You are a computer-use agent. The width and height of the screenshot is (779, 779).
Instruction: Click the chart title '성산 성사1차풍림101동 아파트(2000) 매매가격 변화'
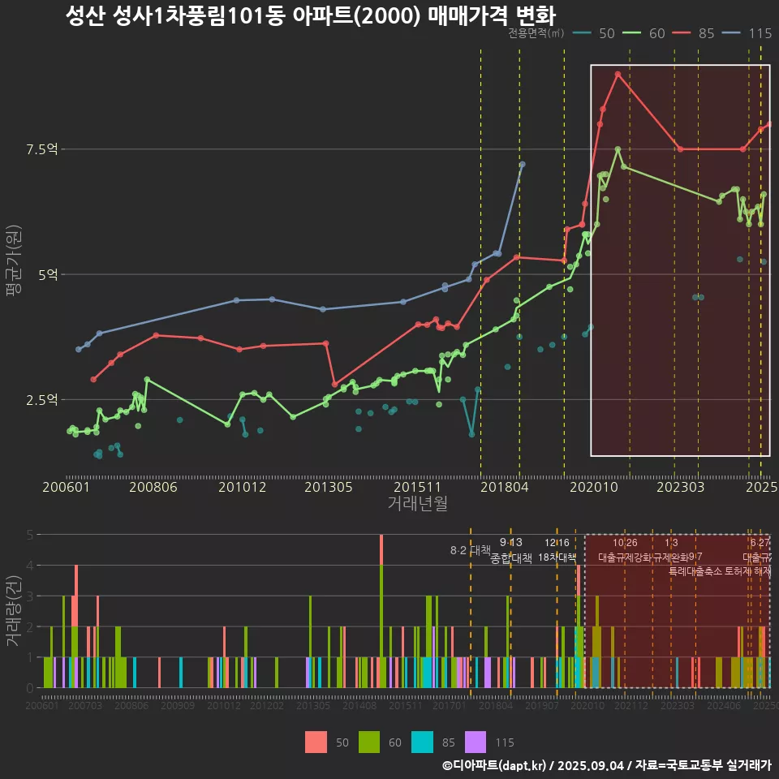coord(311,16)
